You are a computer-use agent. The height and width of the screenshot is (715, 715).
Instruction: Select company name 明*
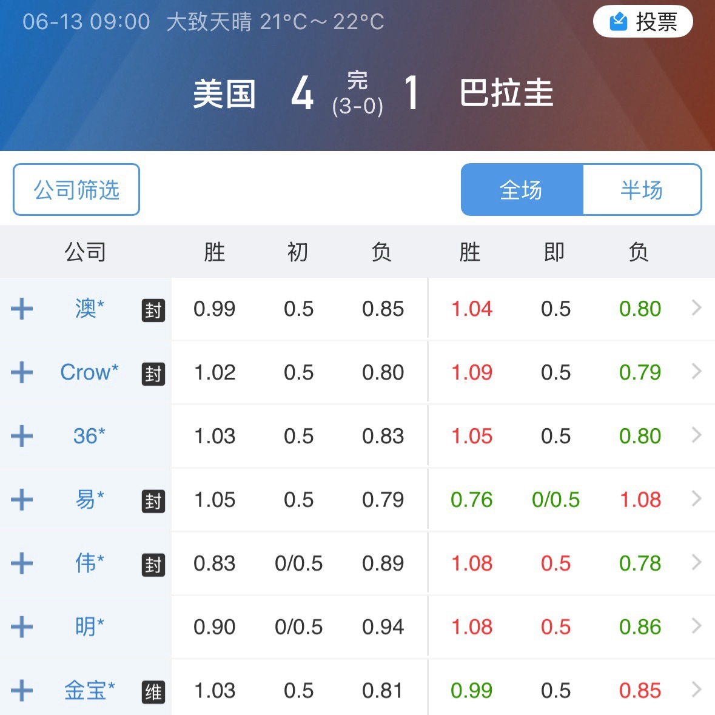tap(89, 626)
